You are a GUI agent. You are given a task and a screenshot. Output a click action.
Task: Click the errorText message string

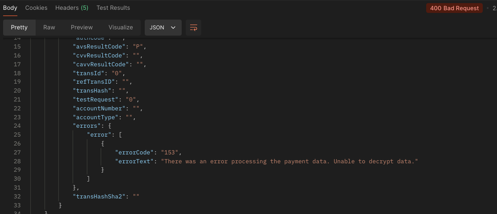[290, 161]
